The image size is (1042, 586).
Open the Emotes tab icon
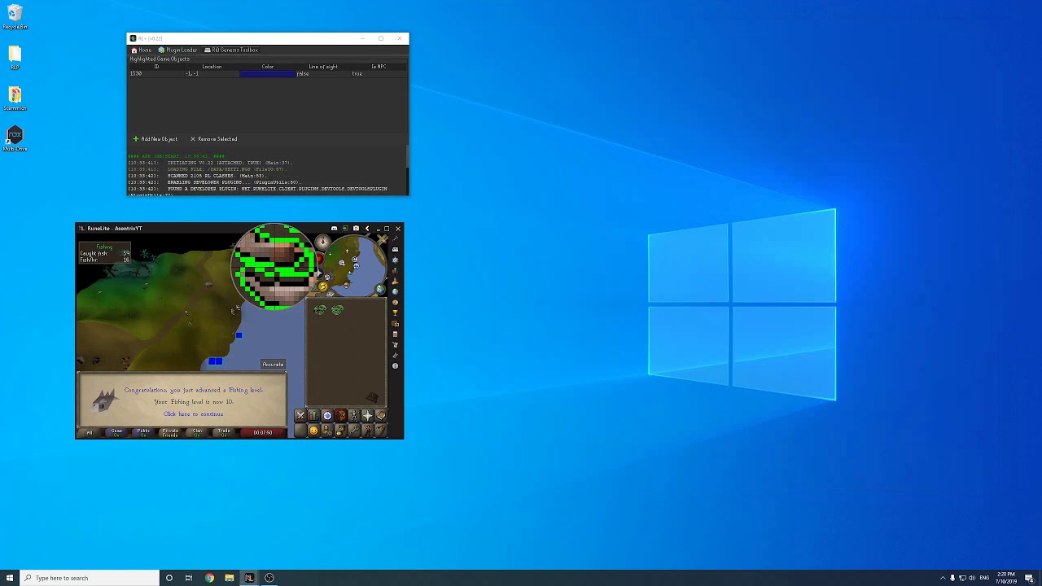click(x=367, y=431)
